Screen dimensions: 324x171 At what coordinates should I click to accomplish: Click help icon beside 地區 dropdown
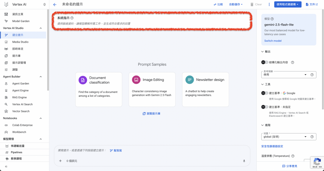tap(312, 137)
